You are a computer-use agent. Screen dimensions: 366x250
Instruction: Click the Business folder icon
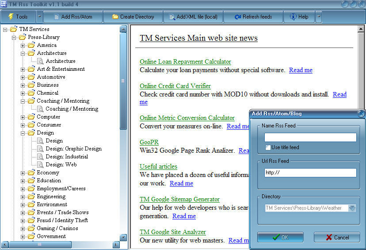[x=31, y=85]
